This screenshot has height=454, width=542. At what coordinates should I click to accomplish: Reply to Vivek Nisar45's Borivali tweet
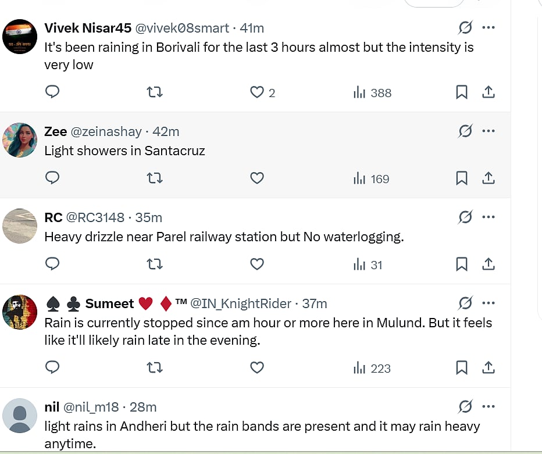(52, 92)
